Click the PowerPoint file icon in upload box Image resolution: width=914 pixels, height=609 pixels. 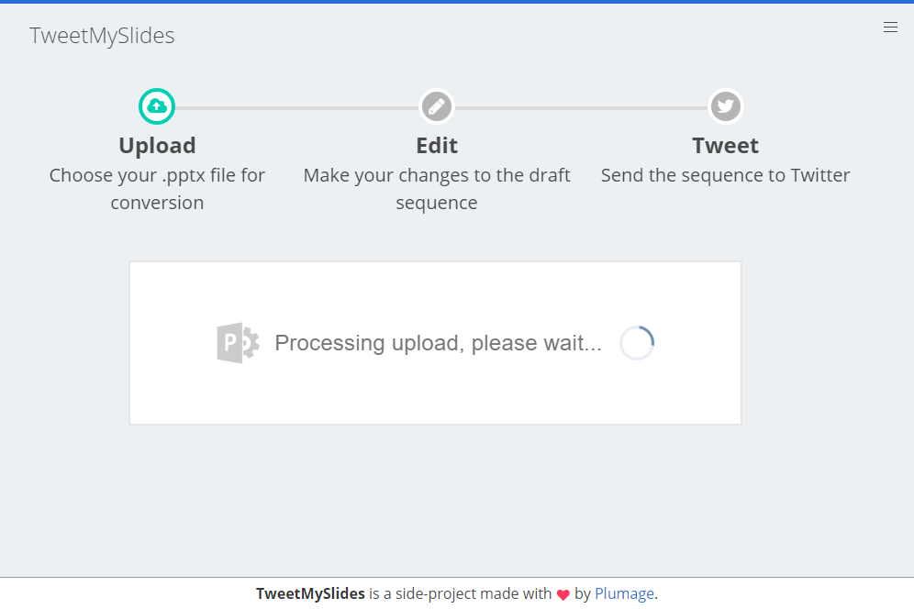pyautogui.click(x=238, y=343)
